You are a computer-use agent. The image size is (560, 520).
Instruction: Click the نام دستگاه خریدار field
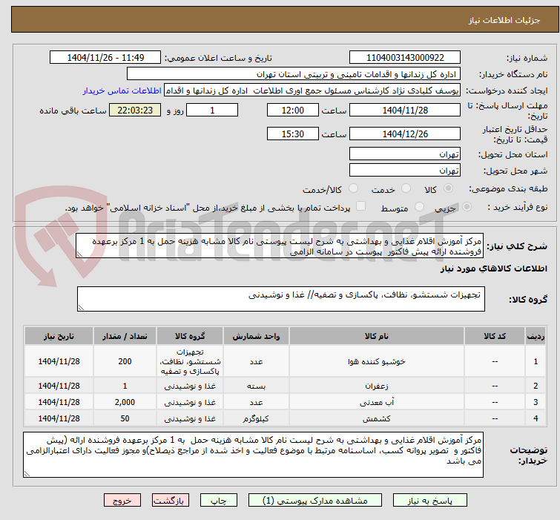click(x=294, y=74)
